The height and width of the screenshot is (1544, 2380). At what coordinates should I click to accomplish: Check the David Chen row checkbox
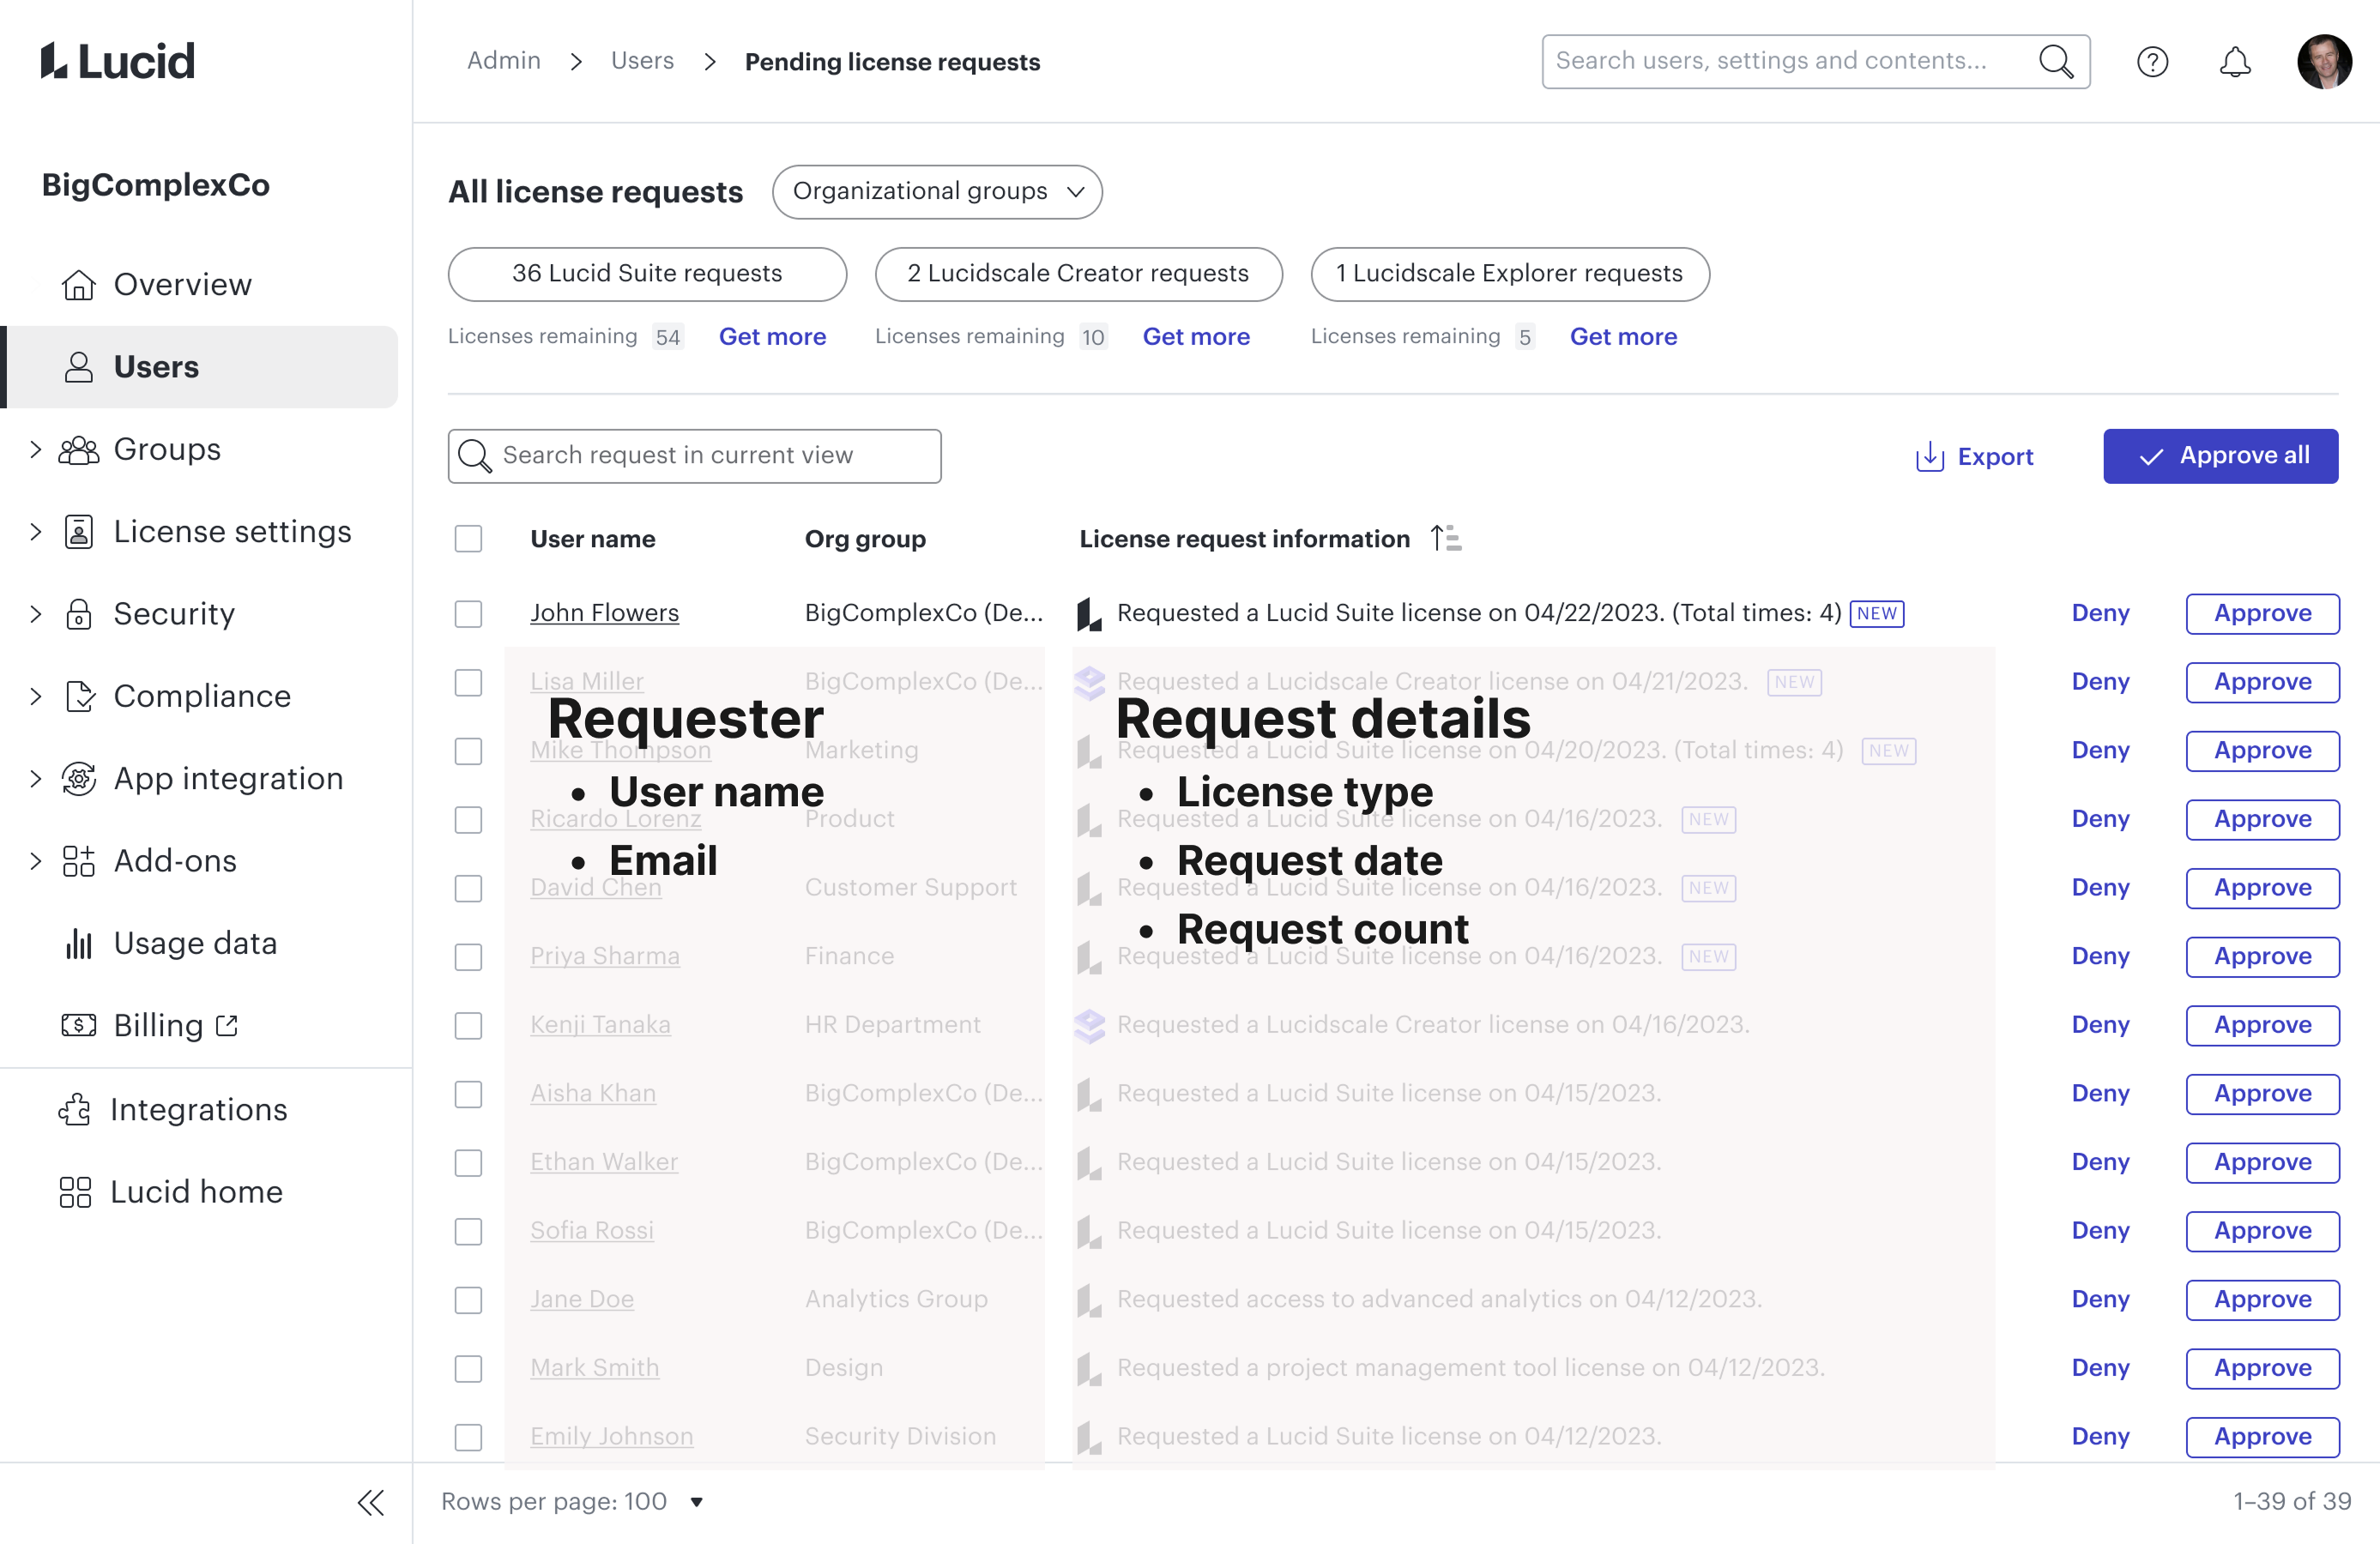pyautogui.click(x=468, y=888)
